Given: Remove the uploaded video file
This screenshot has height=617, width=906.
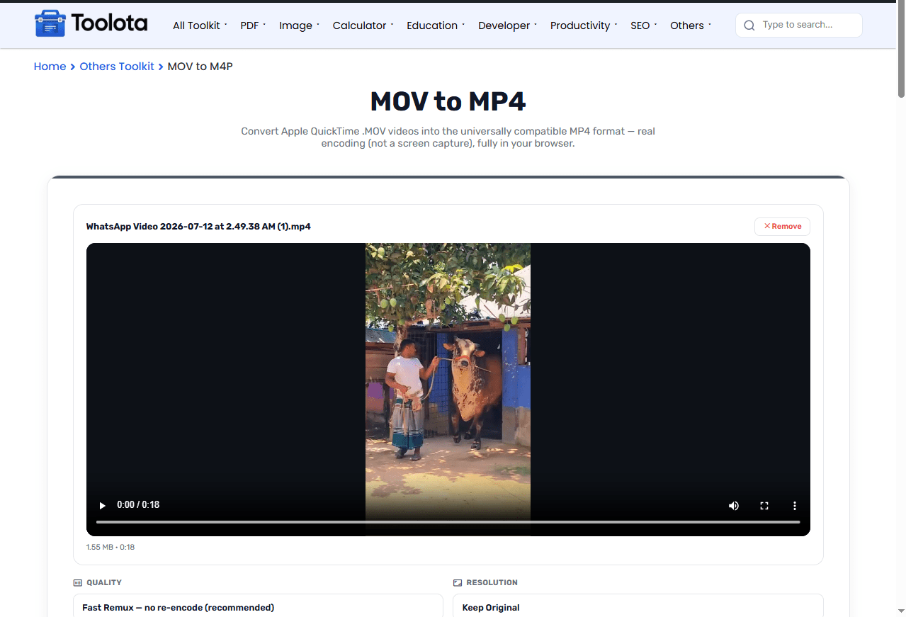Looking at the screenshot, I should tap(782, 227).
